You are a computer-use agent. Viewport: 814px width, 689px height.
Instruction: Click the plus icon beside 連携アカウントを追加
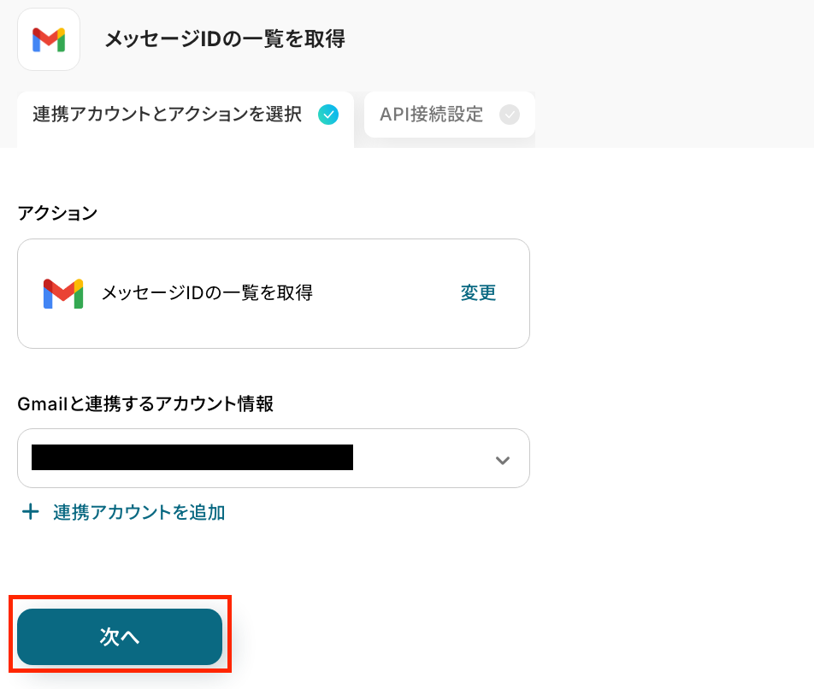[x=31, y=512]
